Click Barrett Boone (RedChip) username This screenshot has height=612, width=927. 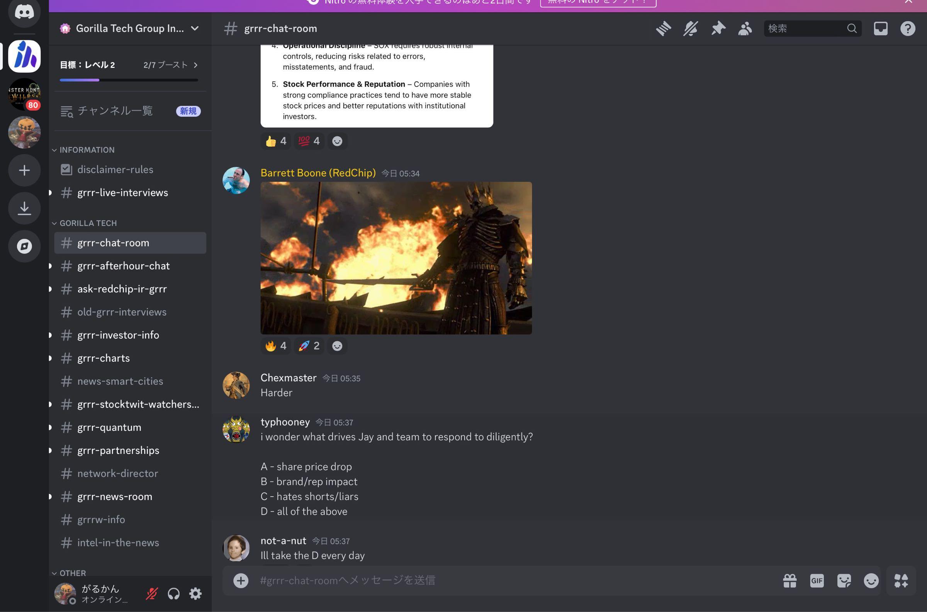(x=318, y=173)
